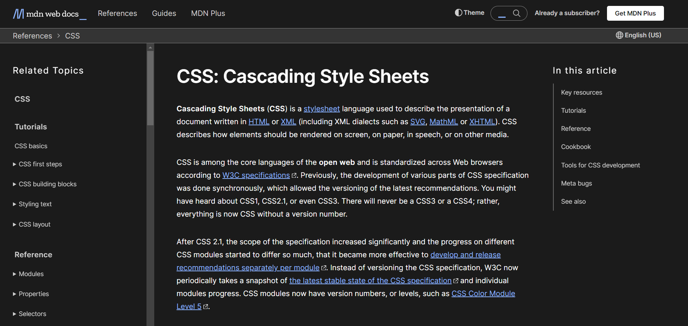Screen dimensions: 688x326
Task: Click the Get MDN Plus button
Action: 635,13
